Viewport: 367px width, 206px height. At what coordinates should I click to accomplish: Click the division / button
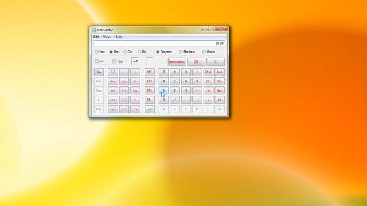(x=197, y=72)
